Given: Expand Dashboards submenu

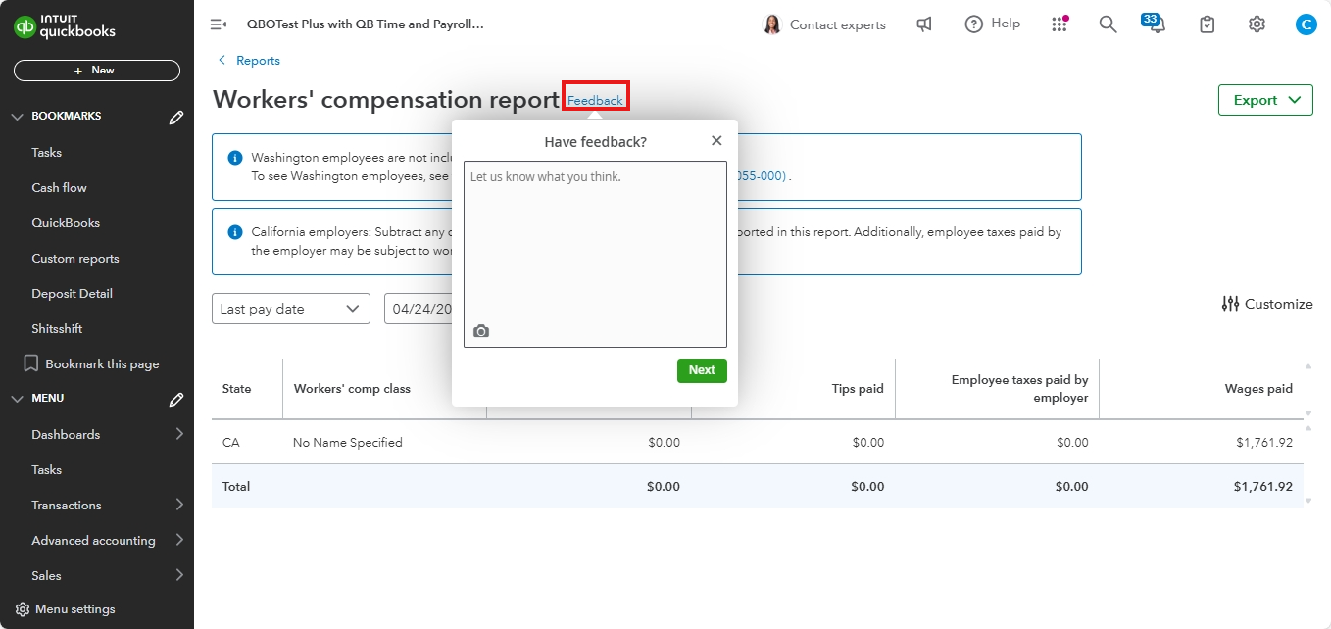Looking at the screenshot, I should point(180,434).
